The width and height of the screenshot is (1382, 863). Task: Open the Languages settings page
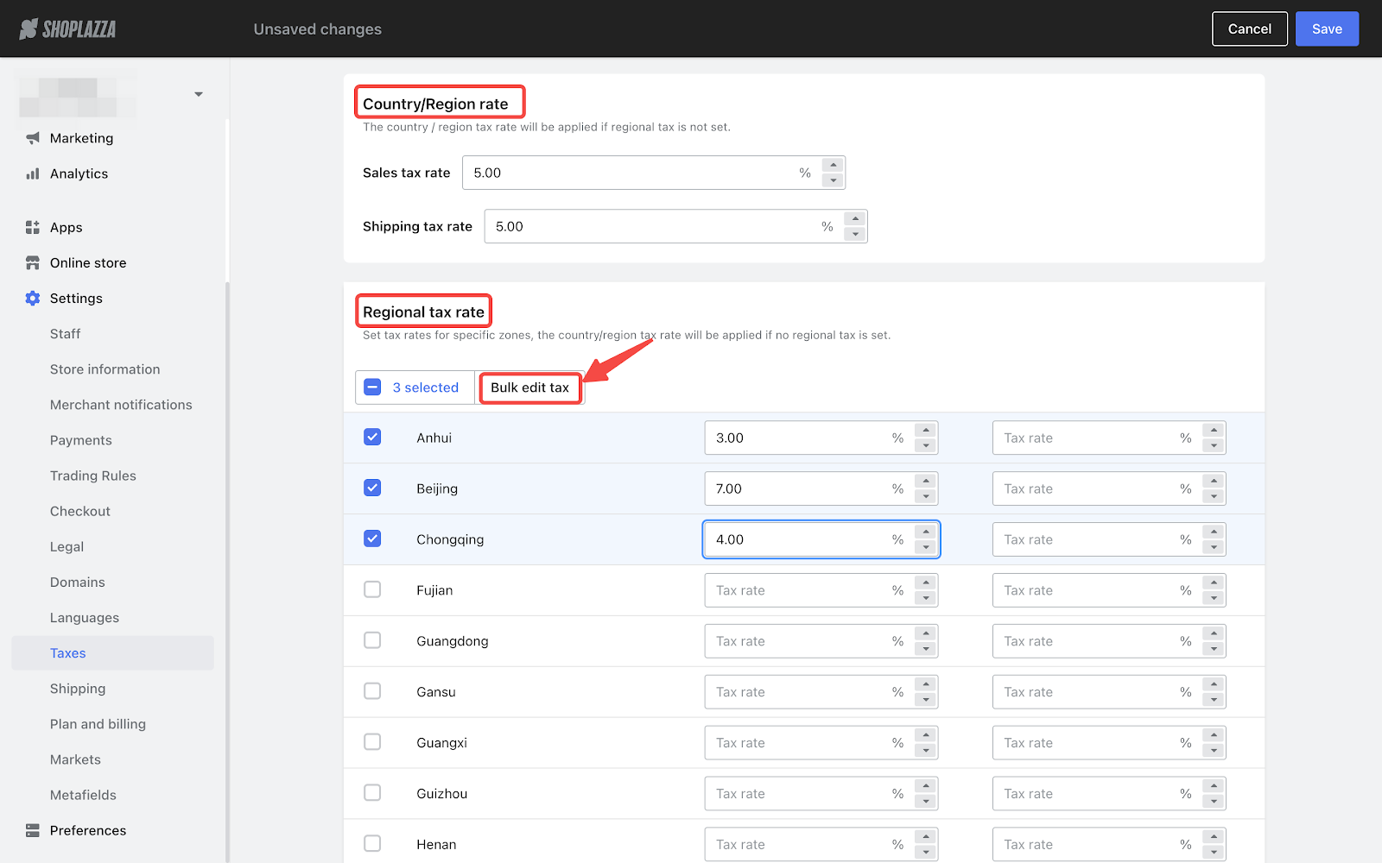pos(85,618)
